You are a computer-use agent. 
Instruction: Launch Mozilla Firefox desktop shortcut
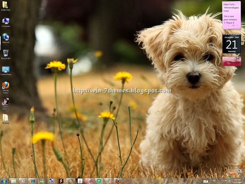click(6, 87)
